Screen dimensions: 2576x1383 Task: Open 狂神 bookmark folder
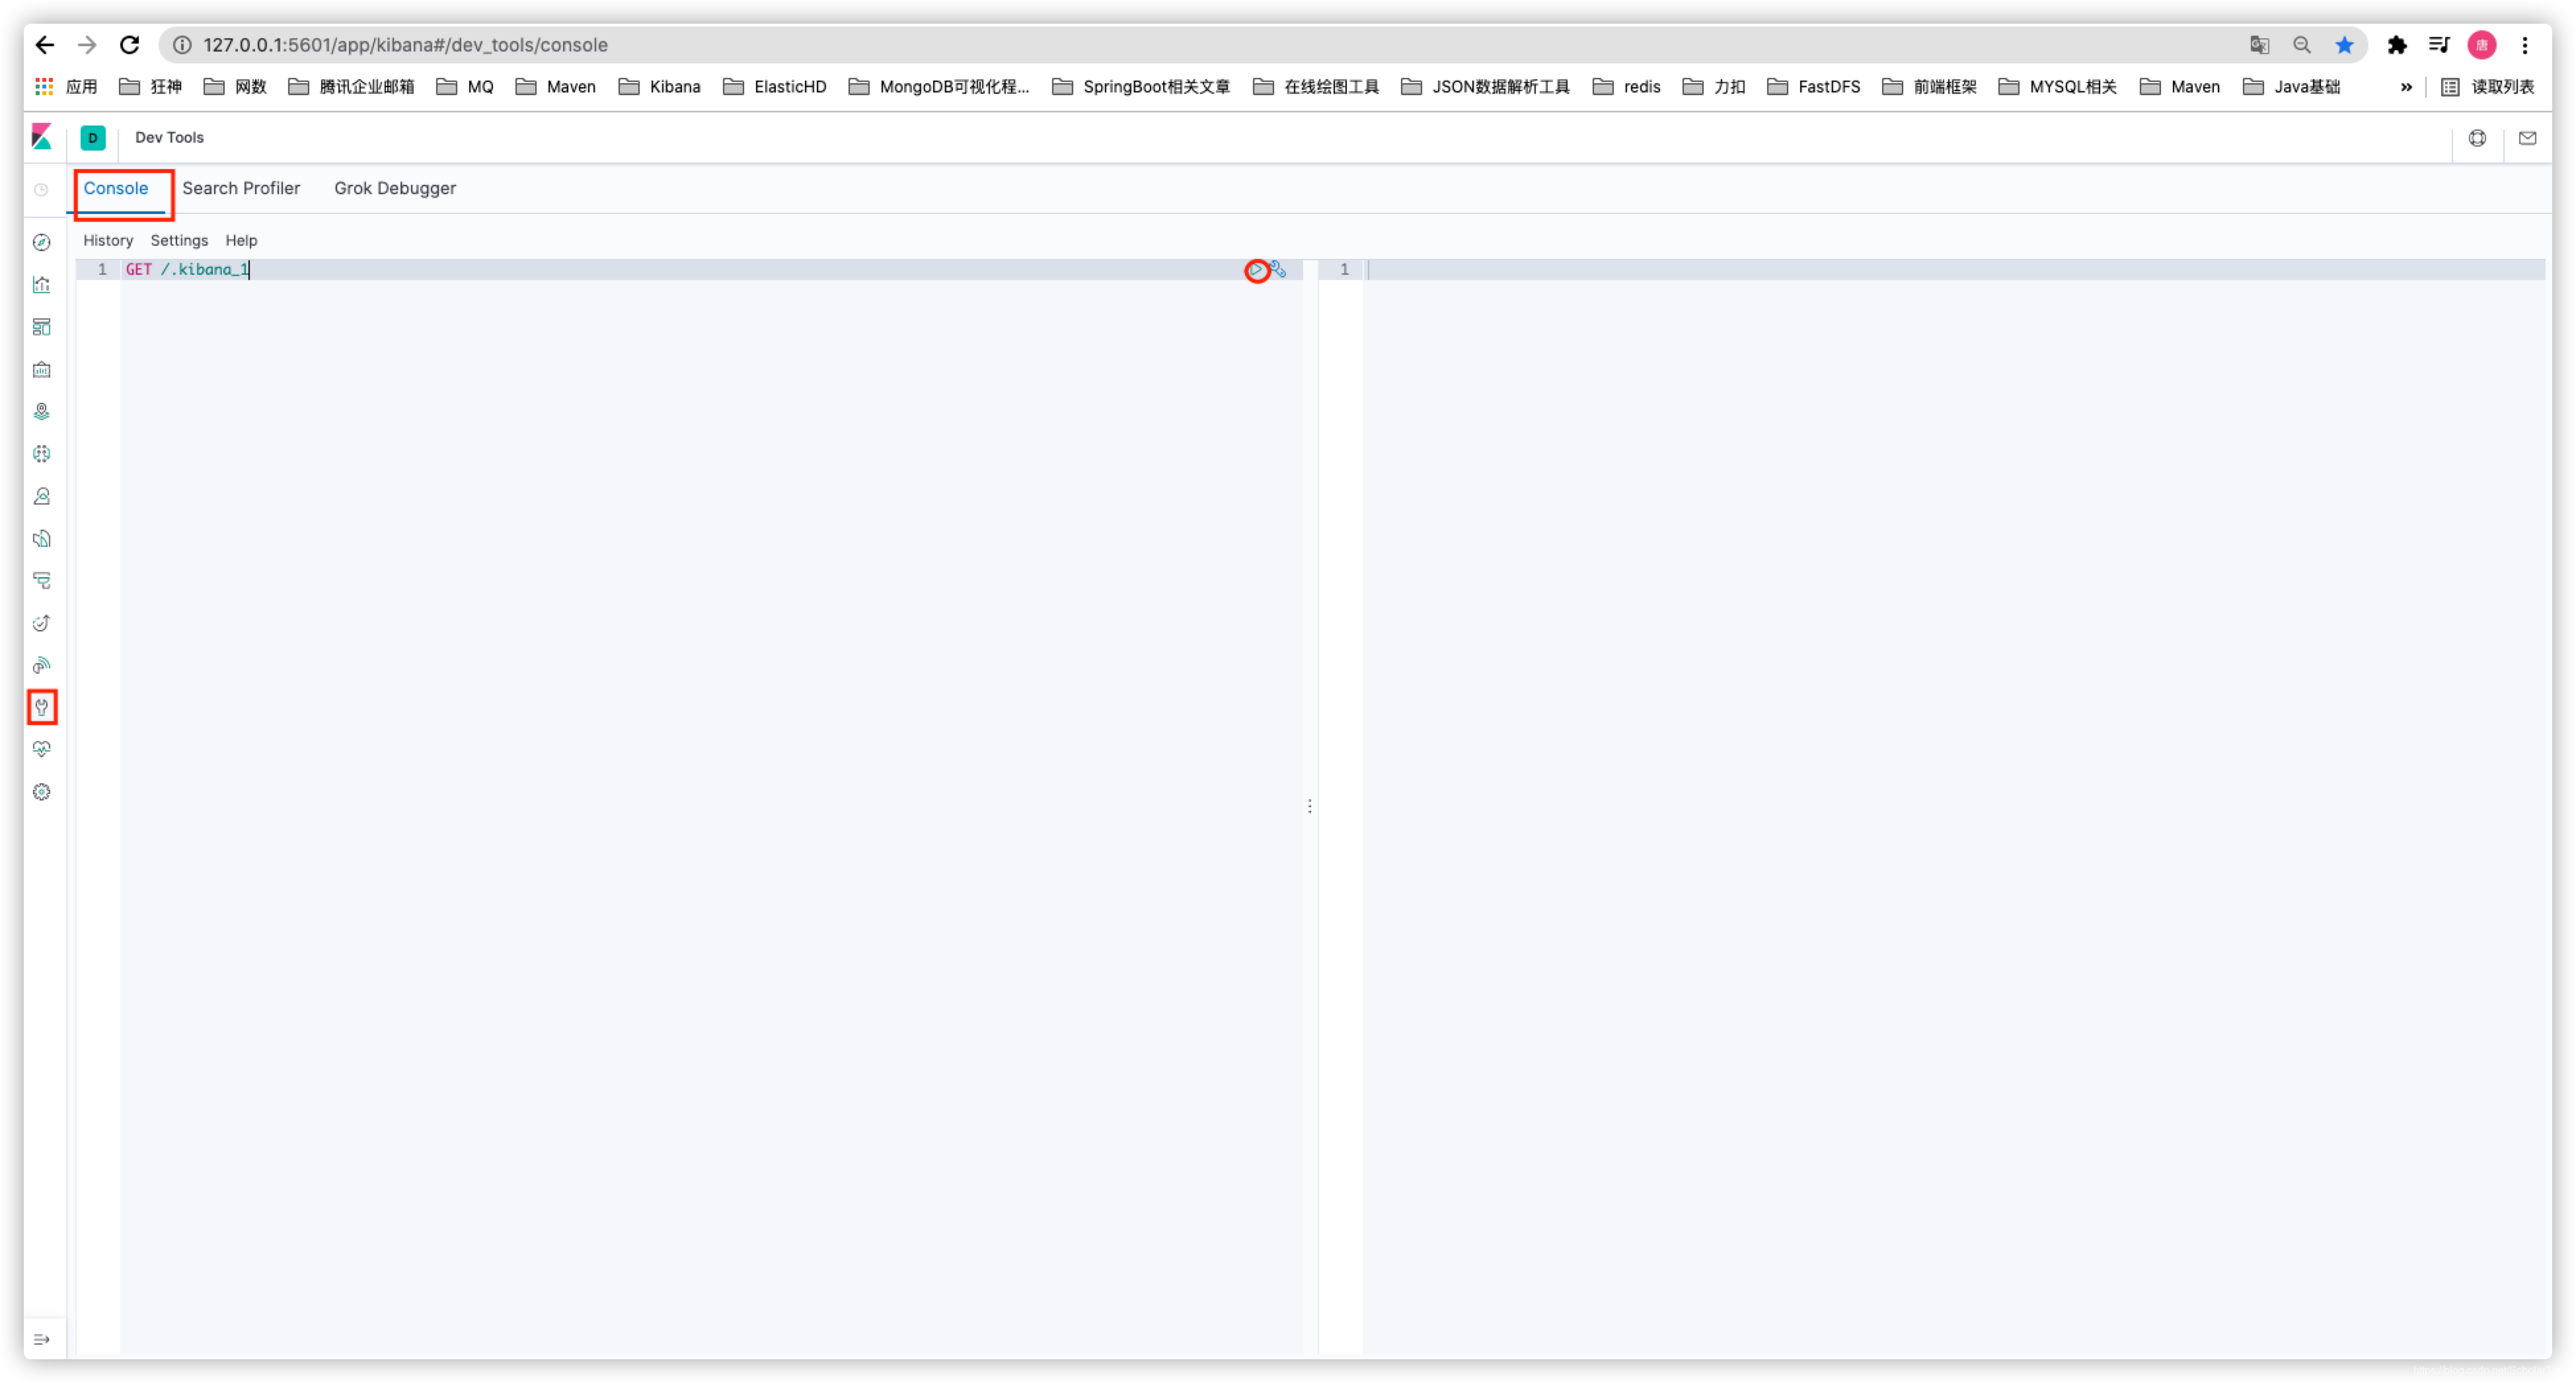tap(151, 87)
